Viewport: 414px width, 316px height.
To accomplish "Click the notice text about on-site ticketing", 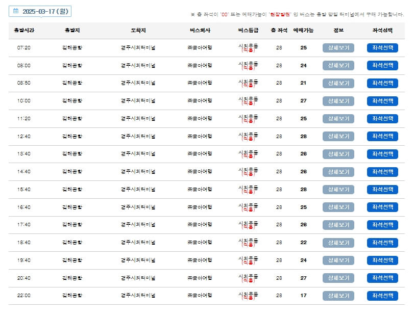I will (297, 14).
